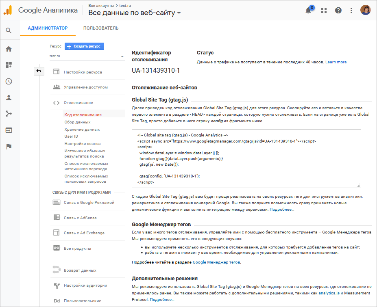Click the Global Site Tag (gtag.js) heading
Image resolution: width=377 pixels, height=307 pixels.
click(160, 100)
